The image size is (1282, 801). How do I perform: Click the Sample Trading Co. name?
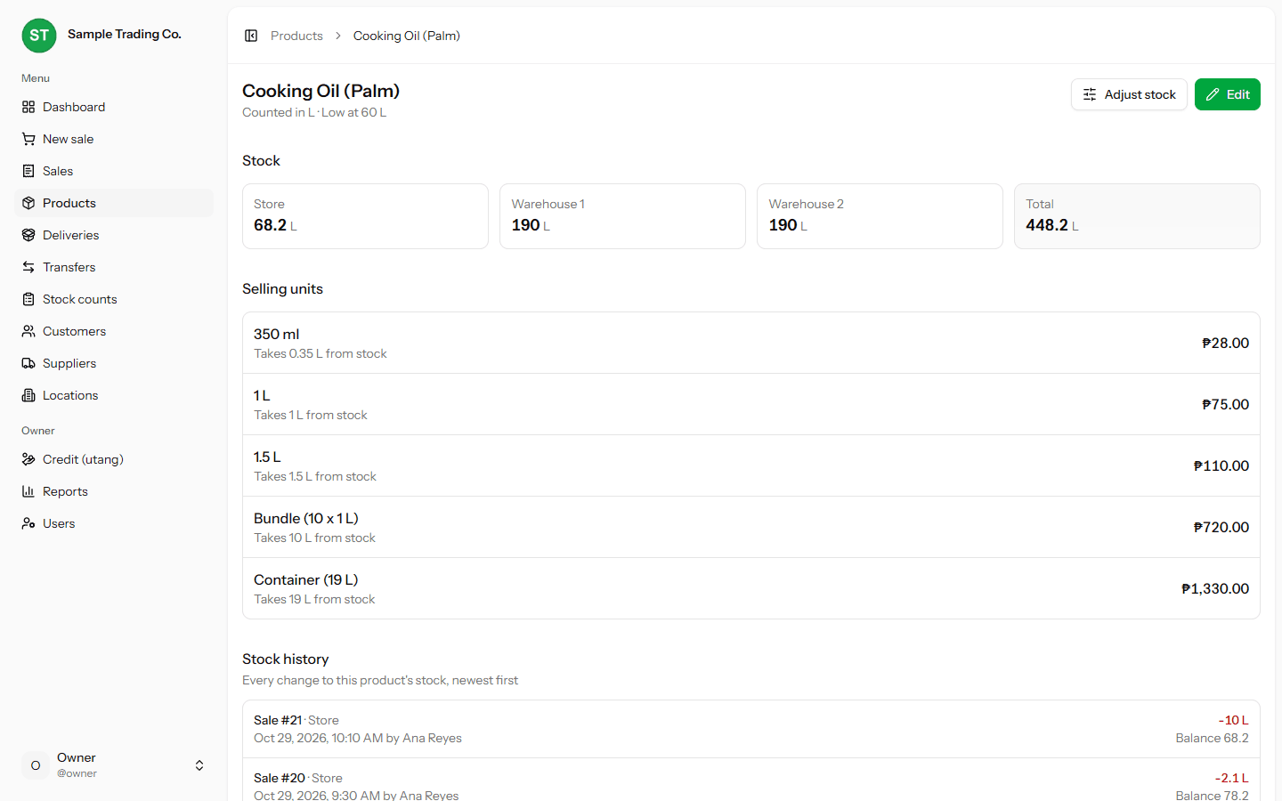click(125, 34)
